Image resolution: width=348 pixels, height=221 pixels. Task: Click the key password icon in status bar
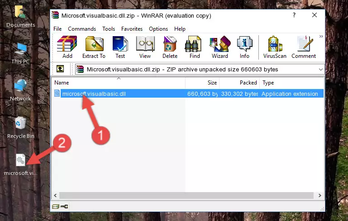click(64, 207)
